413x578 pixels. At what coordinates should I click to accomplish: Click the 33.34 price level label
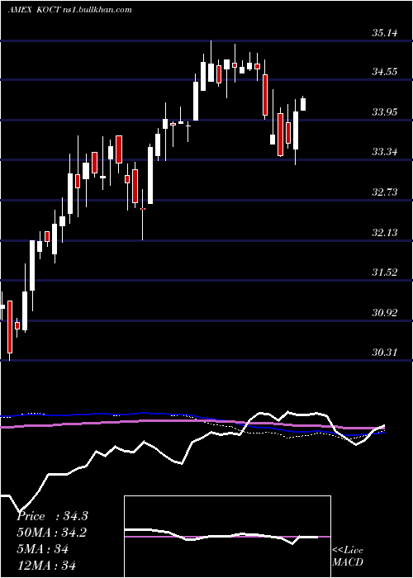tap(385, 151)
